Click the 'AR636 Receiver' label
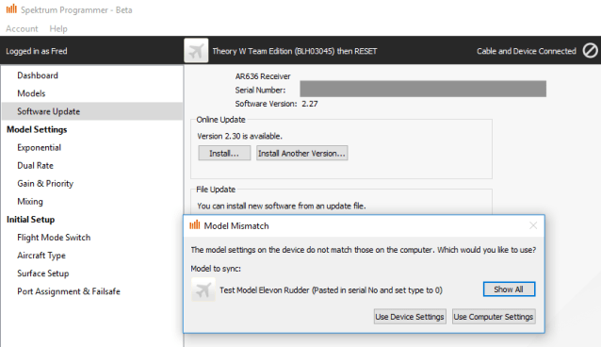This screenshot has width=601, height=347. point(263,76)
